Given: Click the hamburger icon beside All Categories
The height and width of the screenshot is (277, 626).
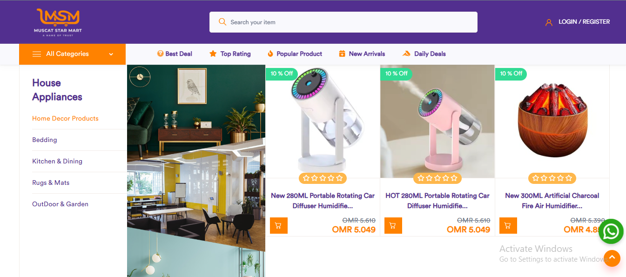Looking at the screenshot, I should coord(37,54).
